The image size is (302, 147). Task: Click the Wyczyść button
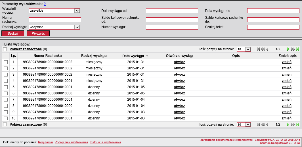pos(38,33)
